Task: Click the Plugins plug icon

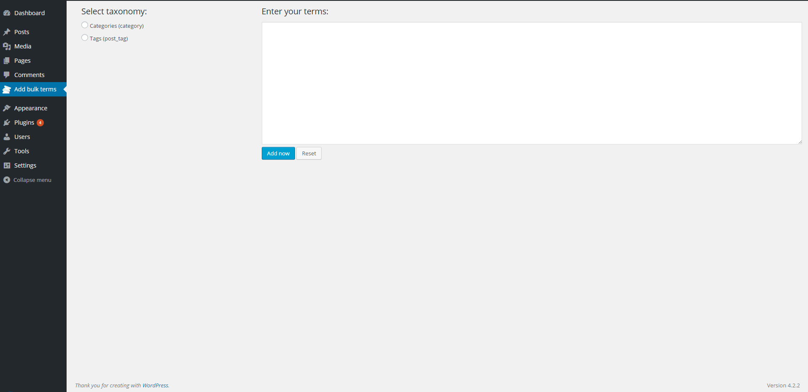Action: point(7,123)
